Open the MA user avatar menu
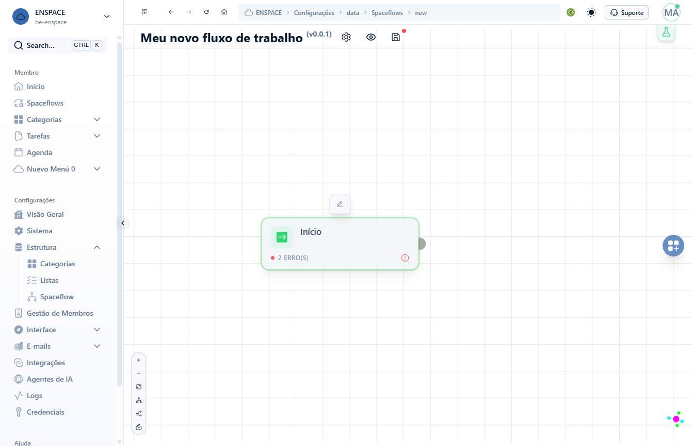The image size is (692, 446). point(671,12)
